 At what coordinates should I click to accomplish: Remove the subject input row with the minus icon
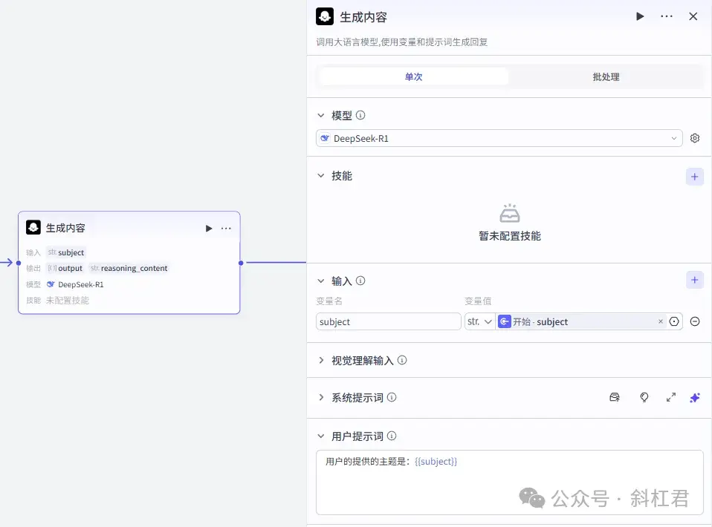[695, 321]
